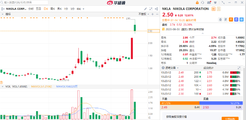Expand the 指标 indicator dropdown

click(x=7, y=14)
